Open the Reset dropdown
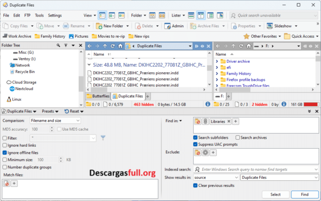321x201 pixels. click(74, 111)
